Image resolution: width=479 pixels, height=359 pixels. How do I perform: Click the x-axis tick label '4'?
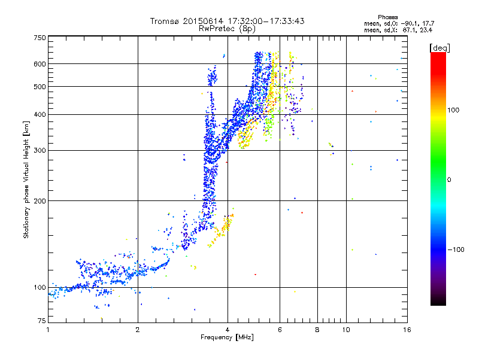(228, 330)
